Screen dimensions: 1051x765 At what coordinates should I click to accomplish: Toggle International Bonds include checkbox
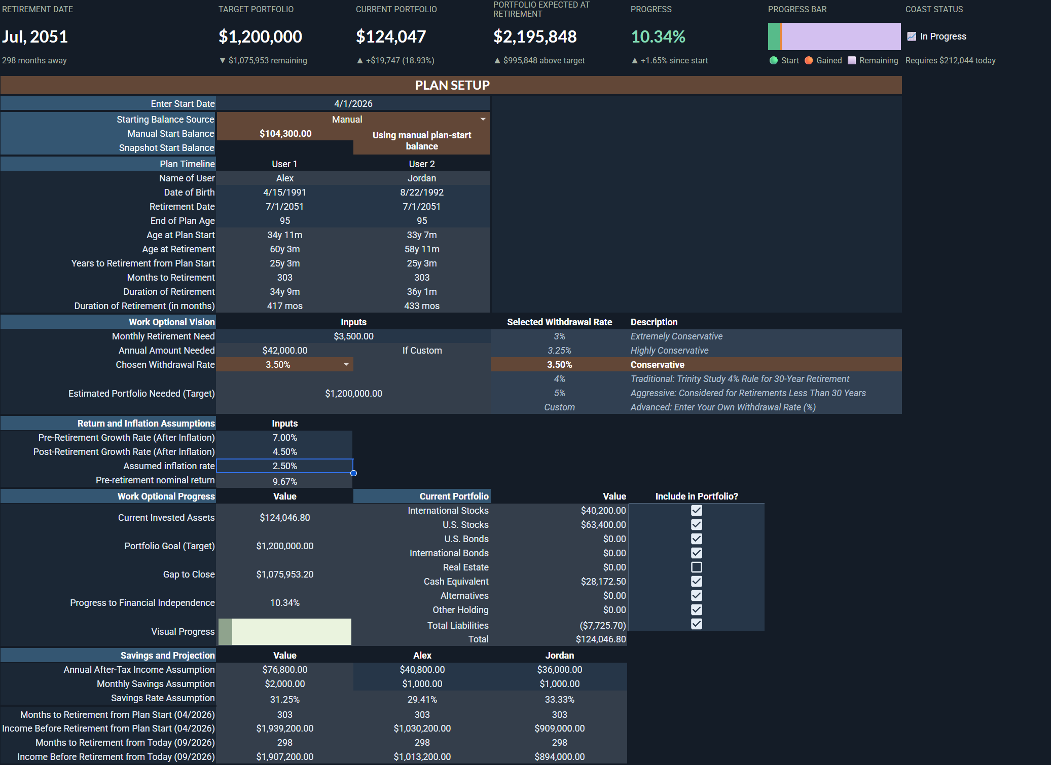tap(697, 553)
